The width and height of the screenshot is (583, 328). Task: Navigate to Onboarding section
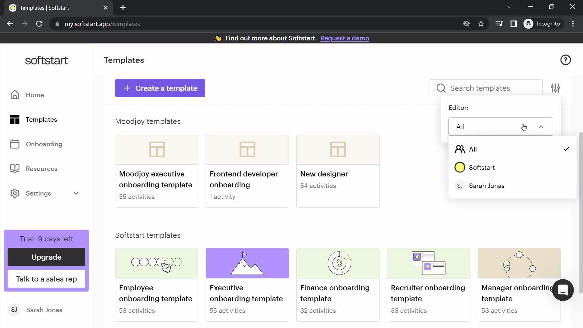(44, 144)
